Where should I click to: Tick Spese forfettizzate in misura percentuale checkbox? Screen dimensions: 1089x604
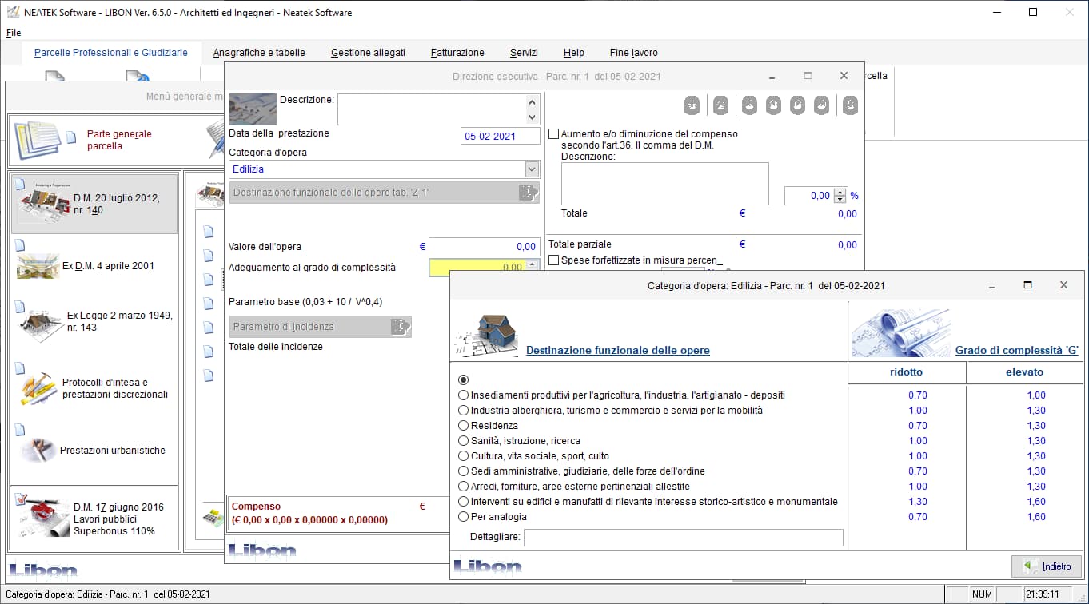554,260
